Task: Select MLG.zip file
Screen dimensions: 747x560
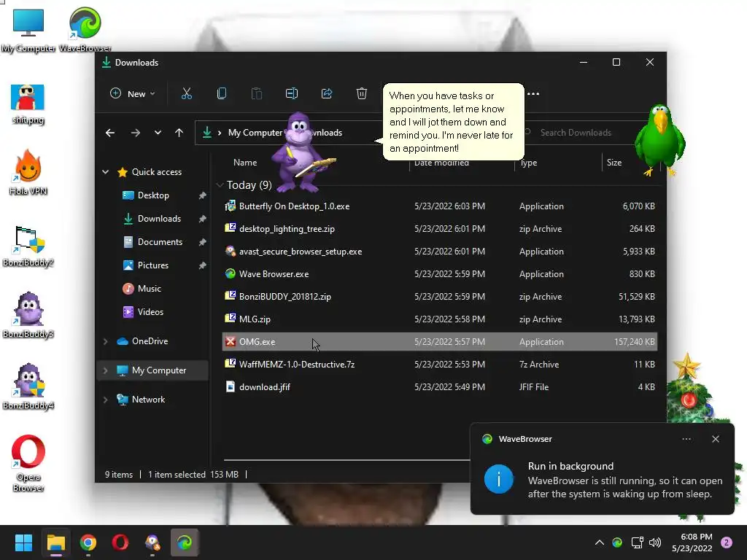Action: coord(440,319)
